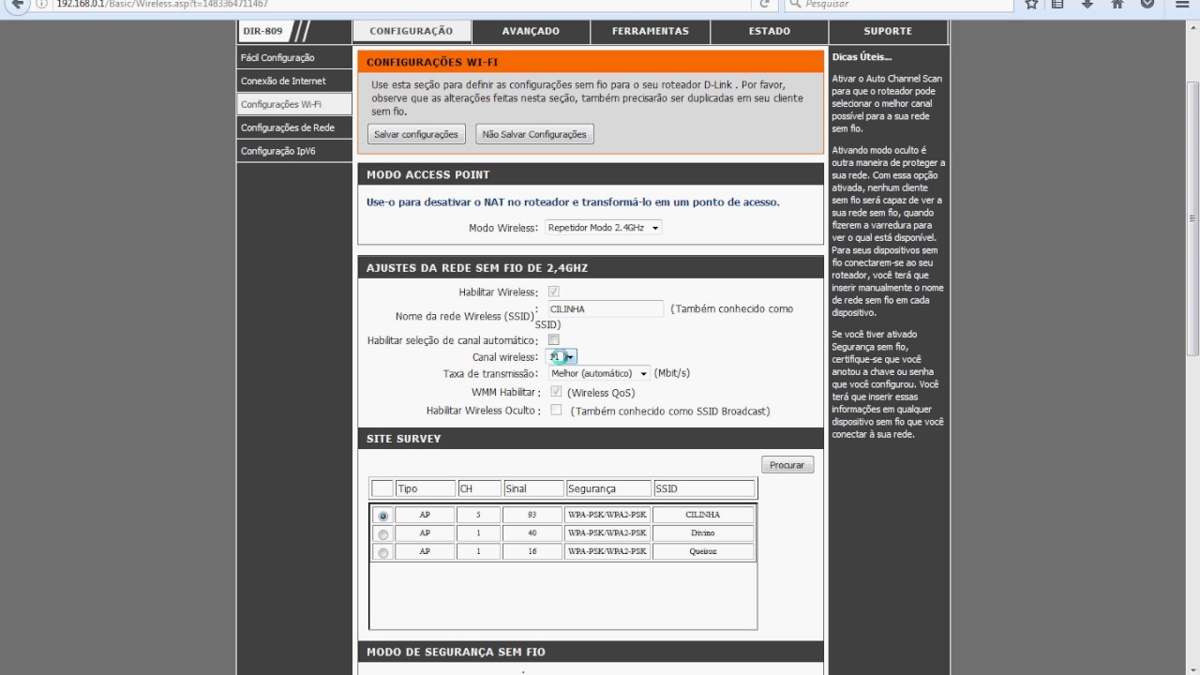
Task: Click the AJUSTES DA REDE SEM FIO DE 2,4GHZ heading
Action: pyautogui.click(x=477, y=268)
